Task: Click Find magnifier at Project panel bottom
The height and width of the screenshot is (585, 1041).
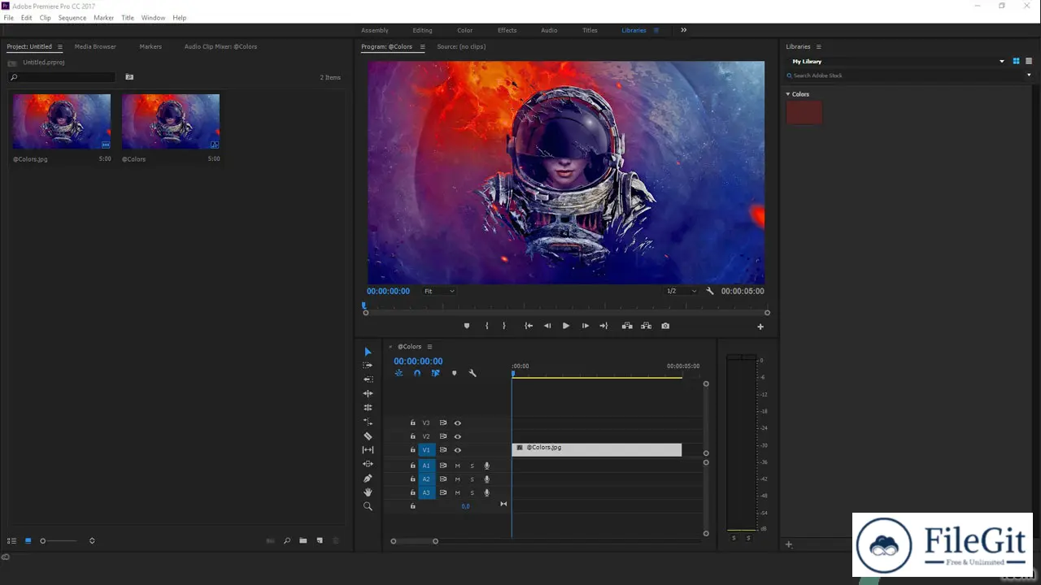Action: [x=287, y=540]
